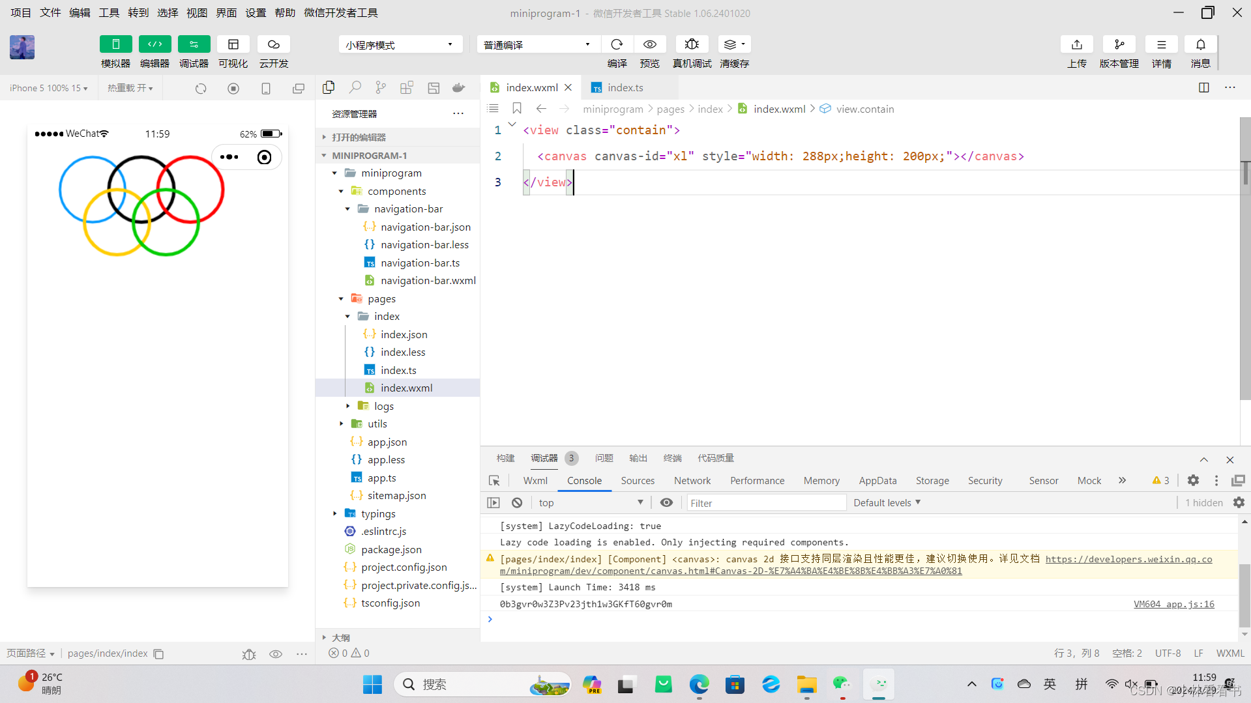Click the simulator stop record icon
The height and width of the screenshot is (703, 1251).
(233, 88)
